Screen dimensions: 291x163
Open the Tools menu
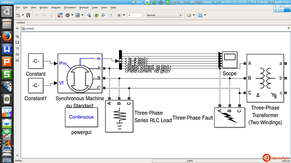pyautogui.click(x=104, y=8)
